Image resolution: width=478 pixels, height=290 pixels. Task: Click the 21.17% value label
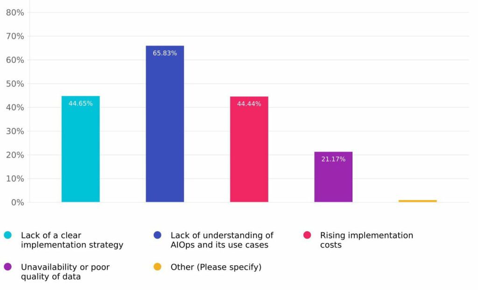coord(333,159)
